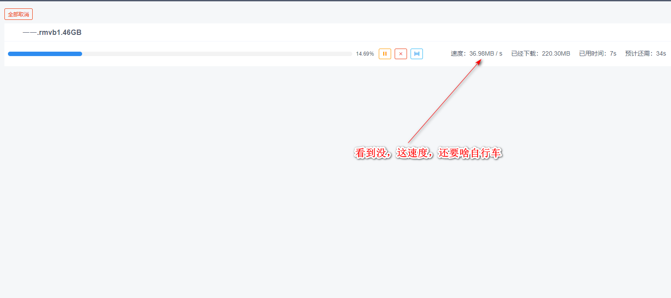This screenshot has width=671, height=298.
Task: Click the download progress bar
Action: (180, 53)
